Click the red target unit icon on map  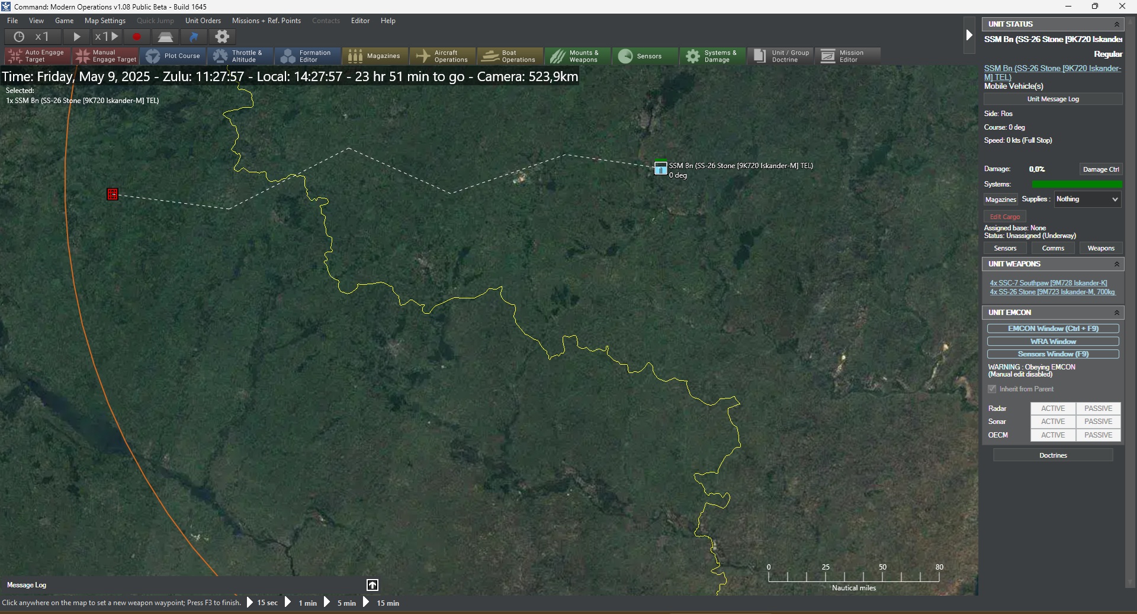click(113, 194)
